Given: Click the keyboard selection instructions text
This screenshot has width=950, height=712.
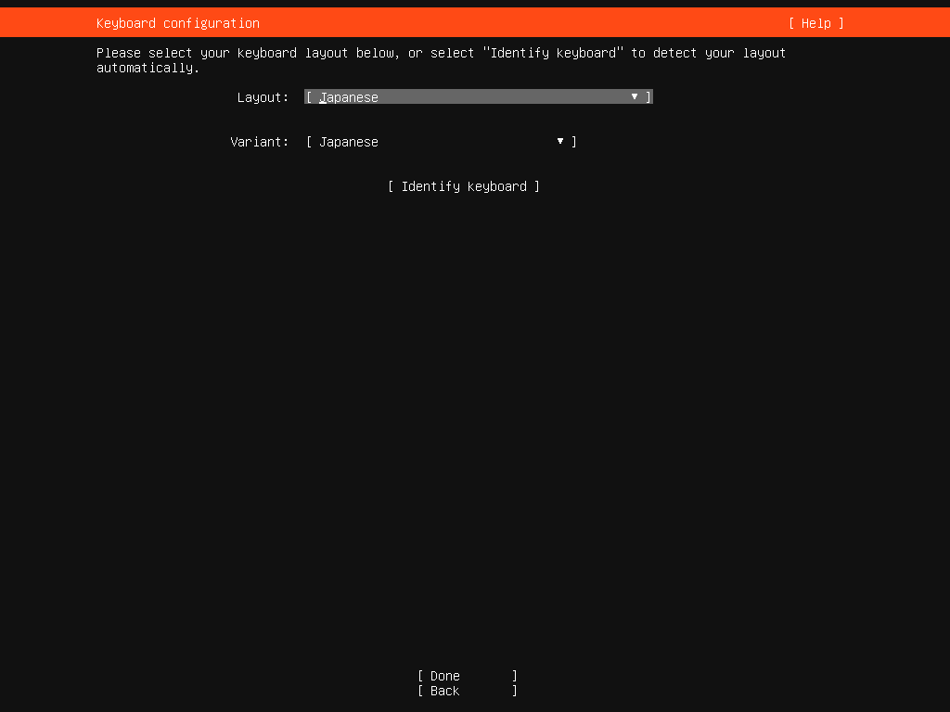Looking at the screenshot, I should tap(441, 59).
